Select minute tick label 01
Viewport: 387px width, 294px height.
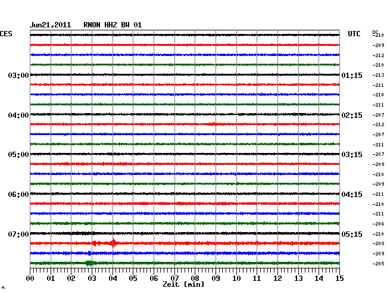pyautogui.click(x=51, y=279)
